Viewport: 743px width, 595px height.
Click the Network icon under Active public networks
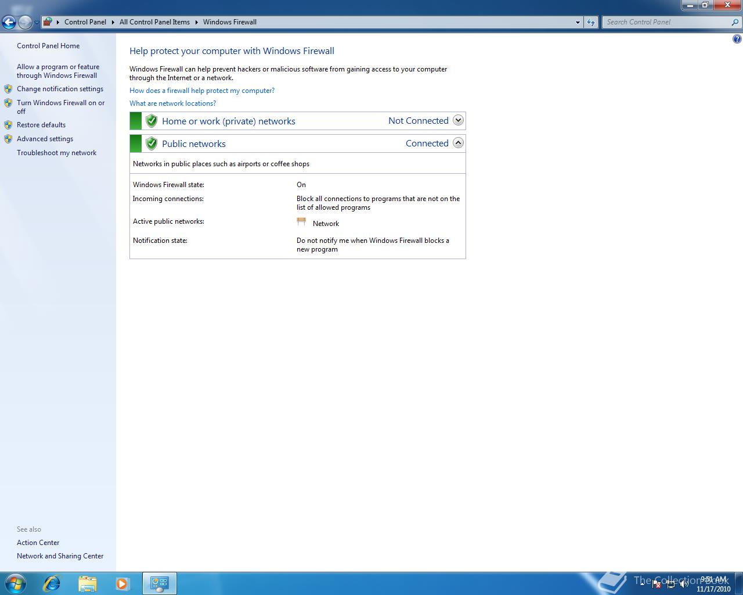(x=301, y=221)
